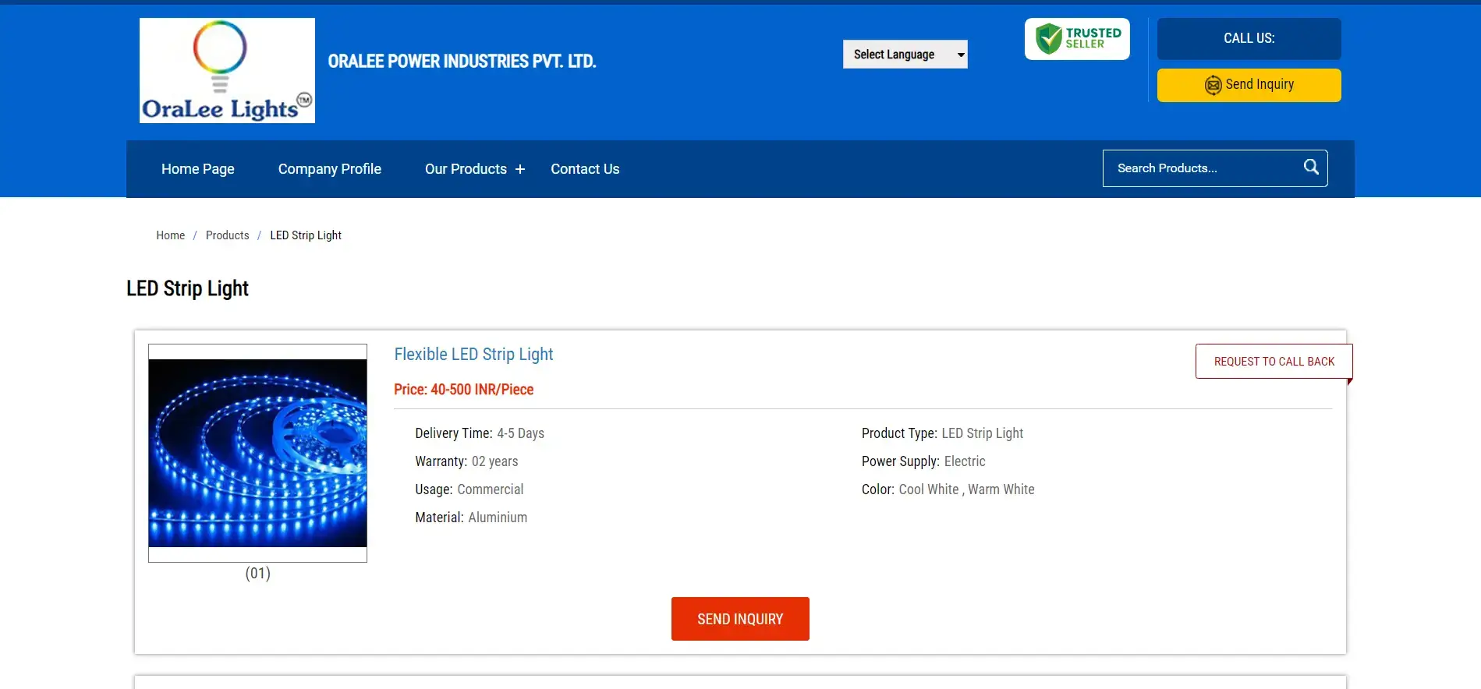This screenshot has height=689, width=1481.
Task: Open the Flexible LED Strip Light link
Action: coord(473,355)
